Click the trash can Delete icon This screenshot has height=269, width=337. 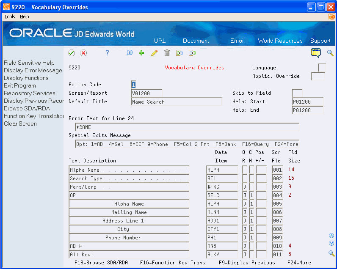pyautogui.click(x=167, y=53)
